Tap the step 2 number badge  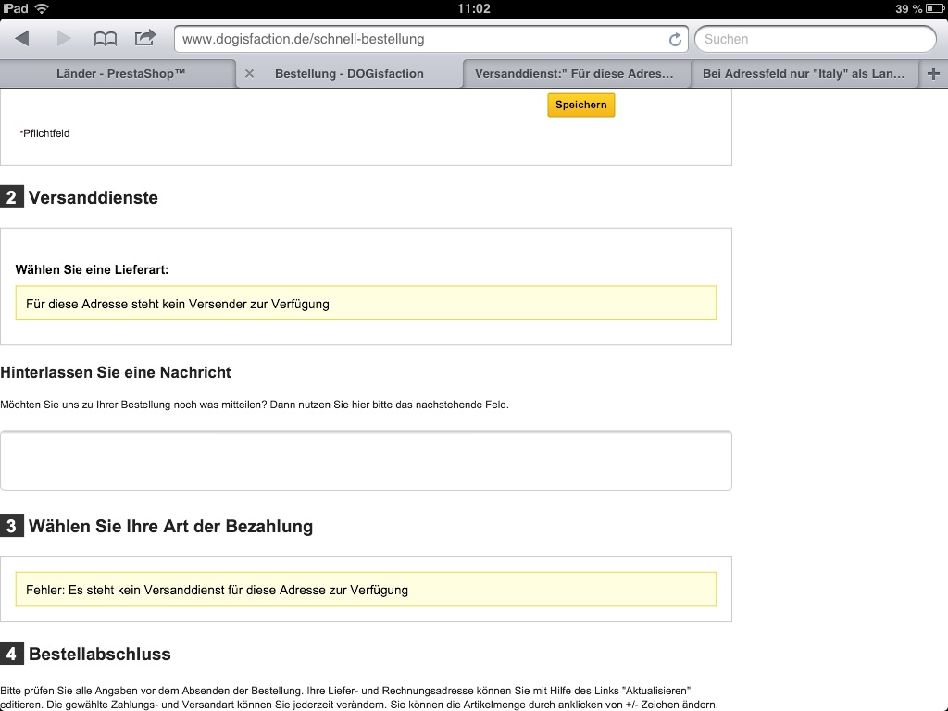[x=11, y=197]
